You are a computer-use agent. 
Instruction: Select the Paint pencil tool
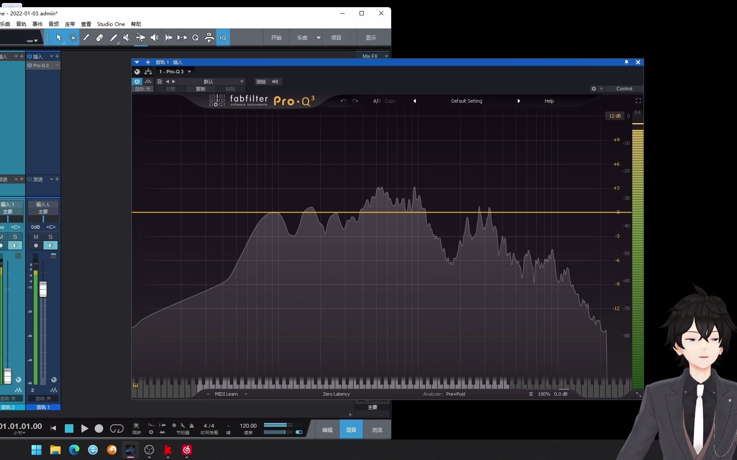coord(113,37)
